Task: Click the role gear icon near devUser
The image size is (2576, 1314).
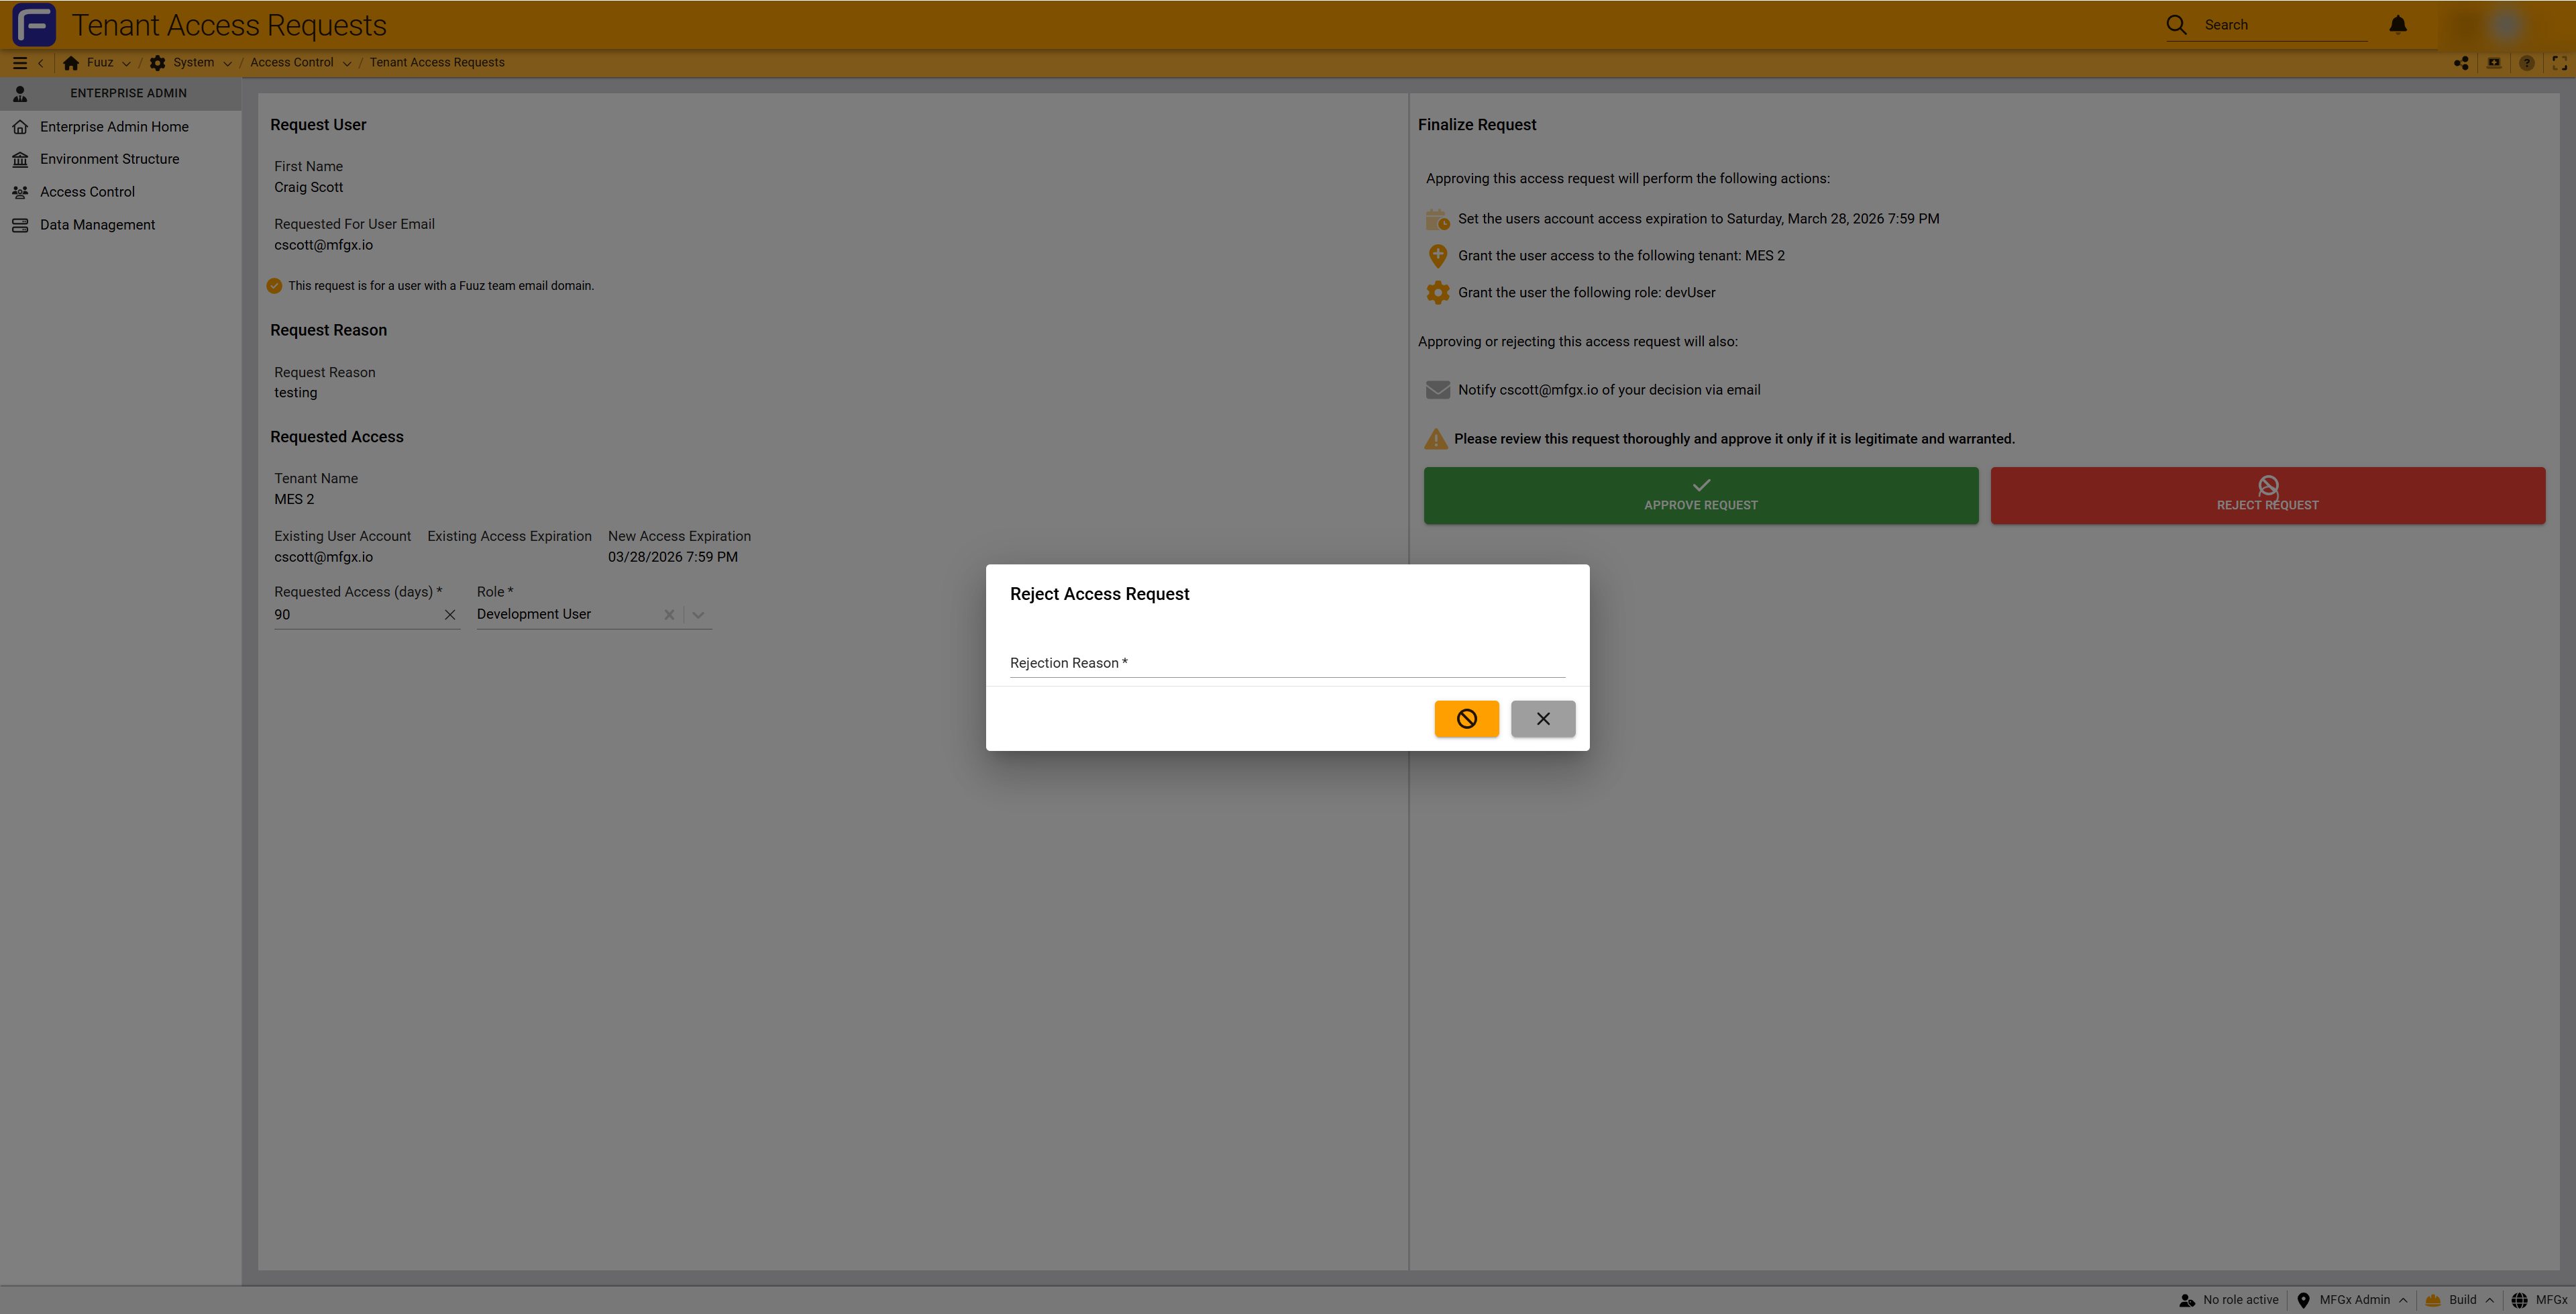Action: click(1438, 293)
